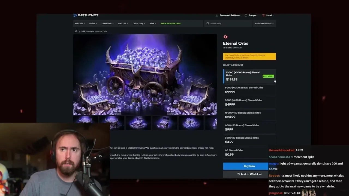Click Roppet's chat message
Screen dimensions: 349x196
pos(306,181)
